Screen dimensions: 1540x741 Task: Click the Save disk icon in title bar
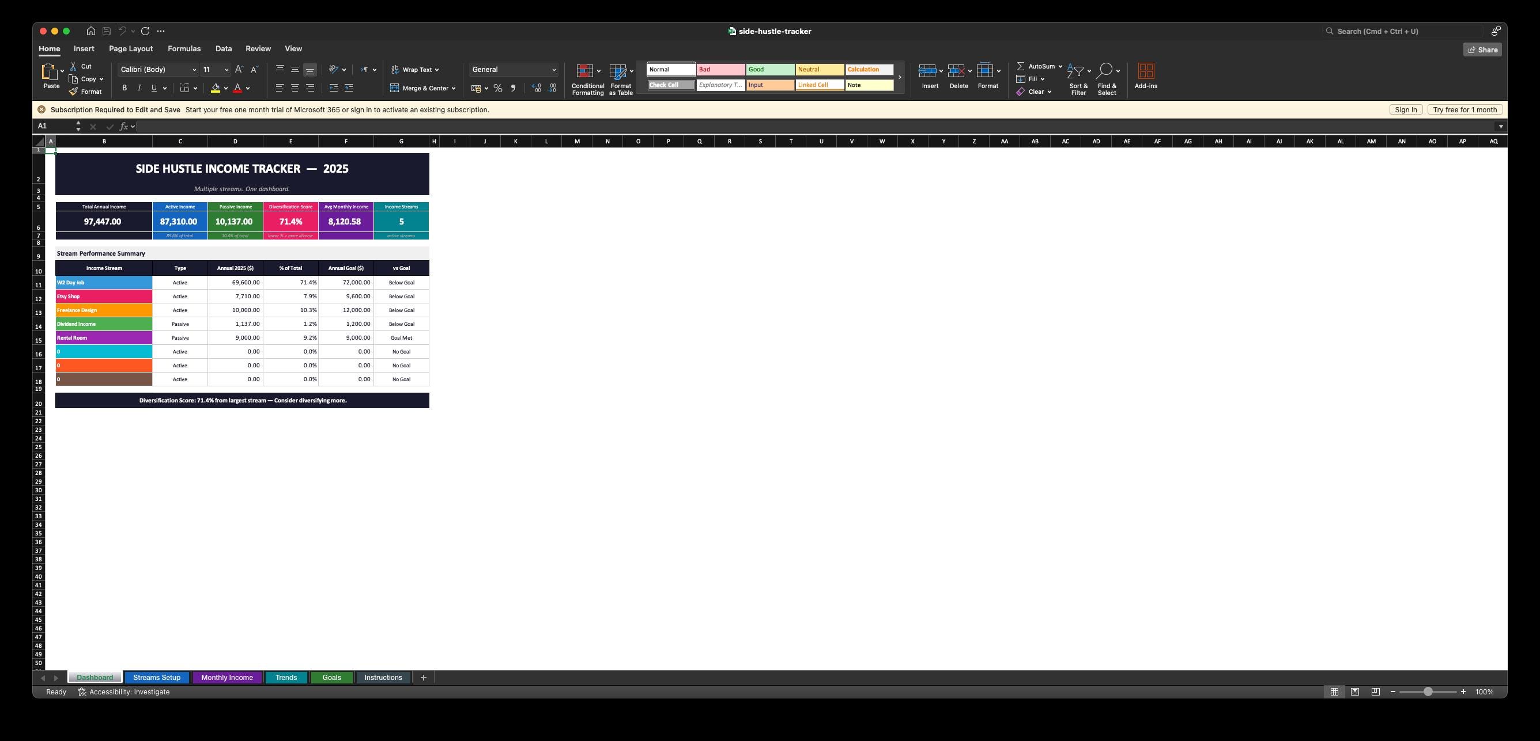click(107, 31)
